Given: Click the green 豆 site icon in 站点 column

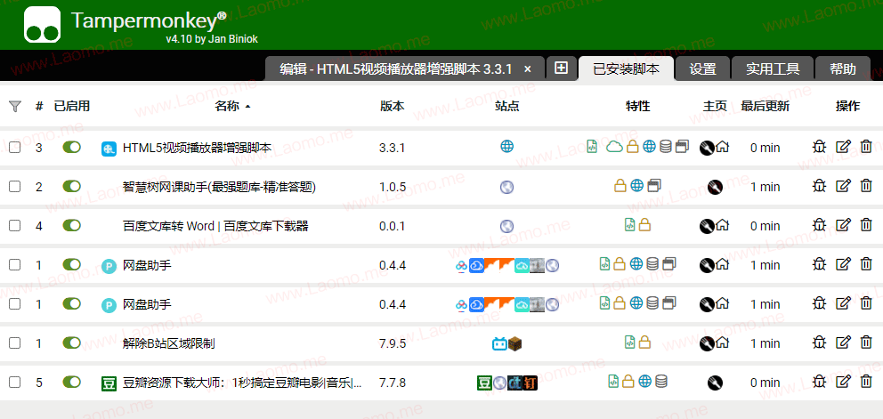Looking at the screenshot, I should click(484, 383).
